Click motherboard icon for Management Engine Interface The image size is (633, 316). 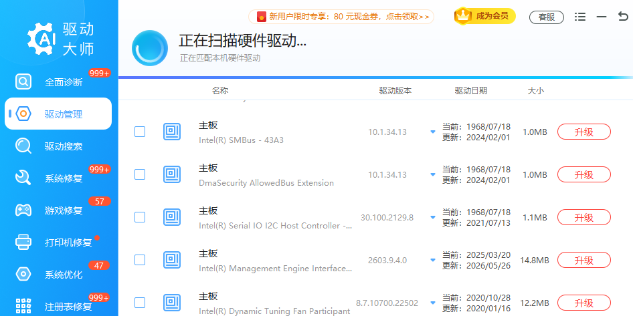[172, 260]
